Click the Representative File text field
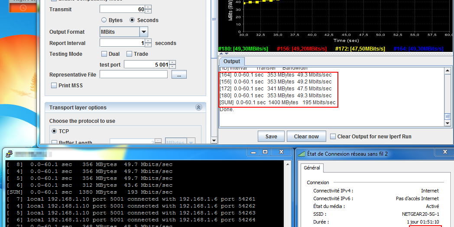This screenshot has height=227, width=454. [x=133, y=75]
